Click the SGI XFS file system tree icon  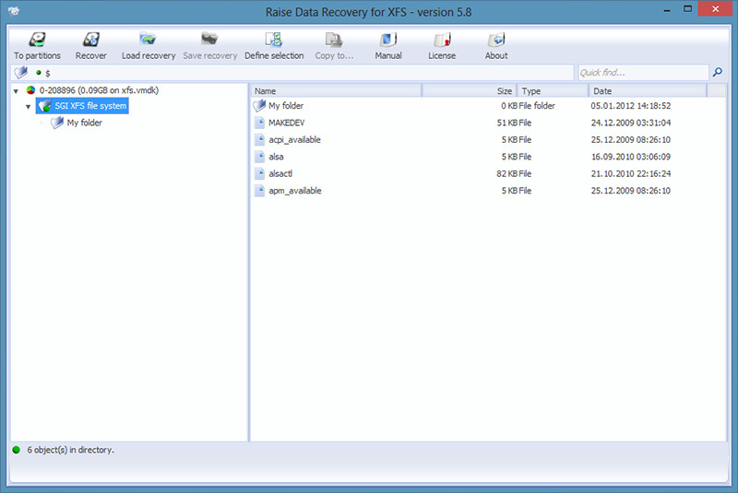click(x=45, y=106)
